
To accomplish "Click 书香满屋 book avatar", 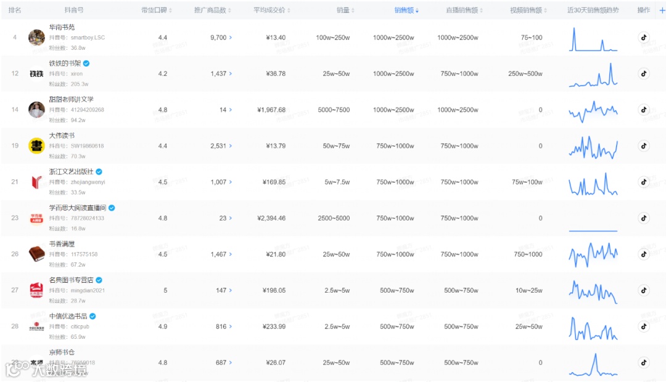I will (x=36, y=254).
